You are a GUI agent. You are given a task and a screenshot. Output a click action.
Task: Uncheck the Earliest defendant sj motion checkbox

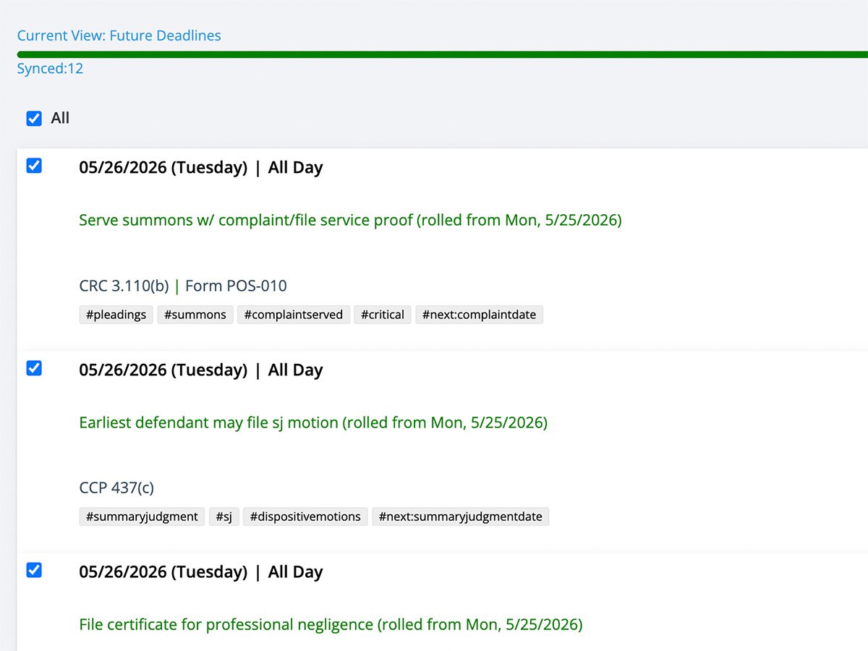pos(34,369)
